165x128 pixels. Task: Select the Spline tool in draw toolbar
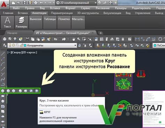[x=3, y=79]
